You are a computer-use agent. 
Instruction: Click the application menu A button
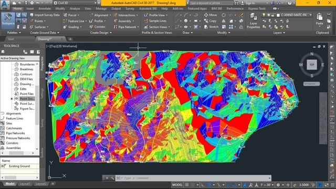[x=5, y=5]
